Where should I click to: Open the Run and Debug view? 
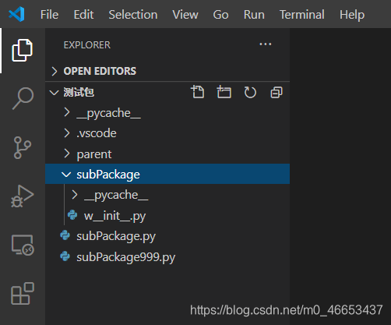coord(23,196)
